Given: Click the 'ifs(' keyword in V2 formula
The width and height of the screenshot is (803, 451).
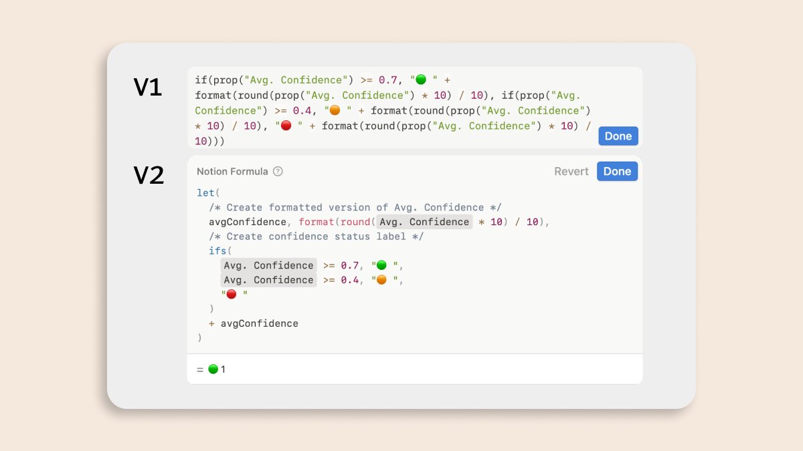Looking at the screenshot, I should coord(220,251).
